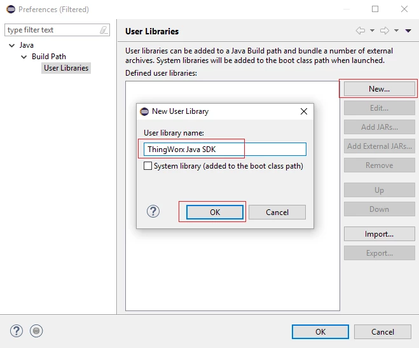Cancel the New User Library dialog
The height and width of the screenshot is (348, 419).
277,212
